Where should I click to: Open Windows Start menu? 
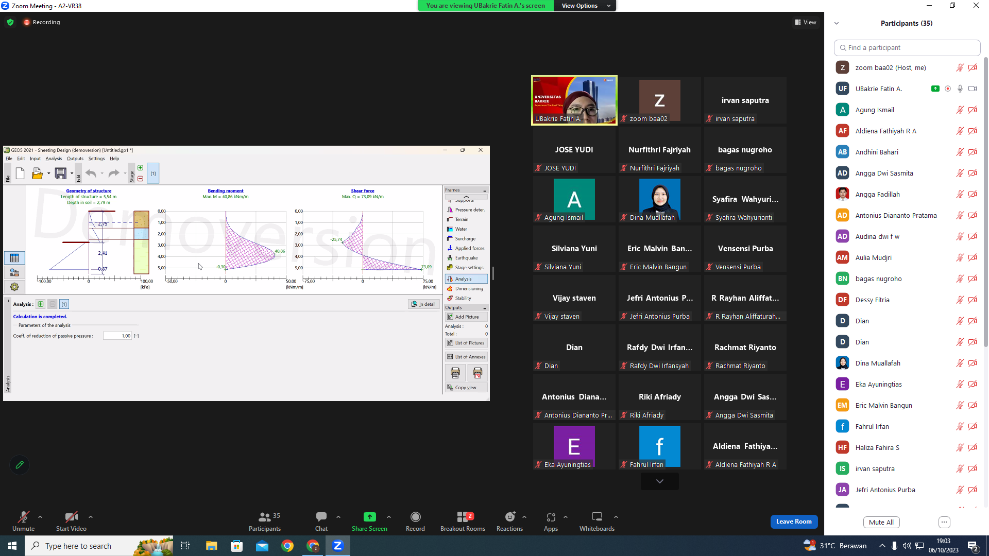(x=12, y=546)
